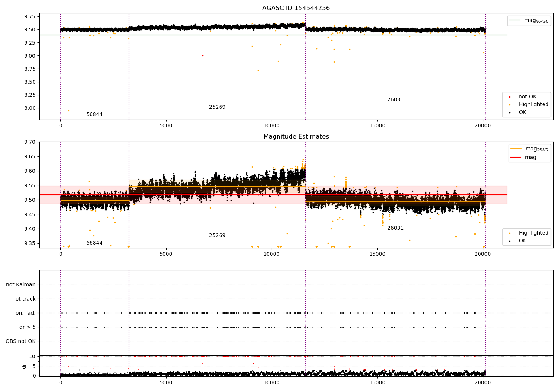The height and width of the screenshot is (391, 559).
Task: Select "OK" in the Magnitude Estimates legend
Action: 522,241
